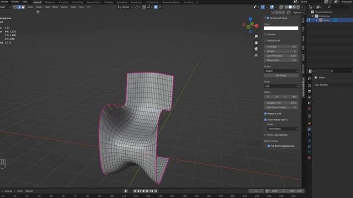This screenshot has width=353, height=198.
Task: Open the Hold Status mode dropdown
Action: [283, 129]
